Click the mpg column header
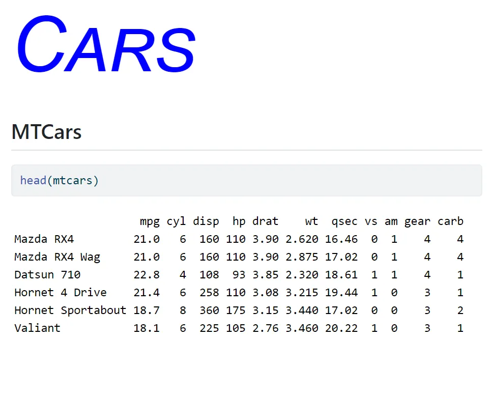 point(150,221)
